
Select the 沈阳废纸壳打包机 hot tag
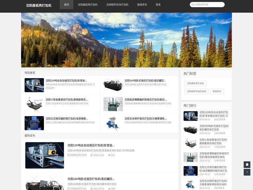(x=195, y=83)
